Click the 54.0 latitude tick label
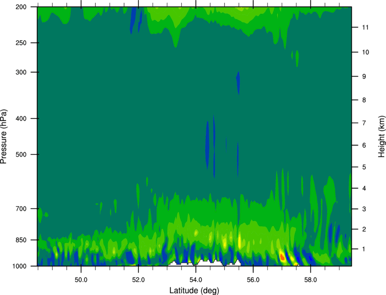 coord(196,280)
